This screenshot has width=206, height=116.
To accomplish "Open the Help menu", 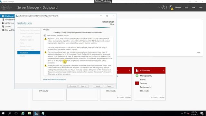I will coord(201,7).
